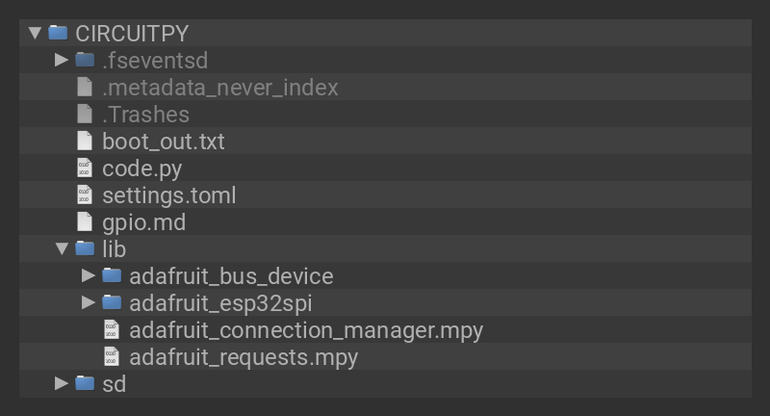The height and width of the screenshot is (416, 770).
Task: Select the sd folder name
Action: point(114,384)
